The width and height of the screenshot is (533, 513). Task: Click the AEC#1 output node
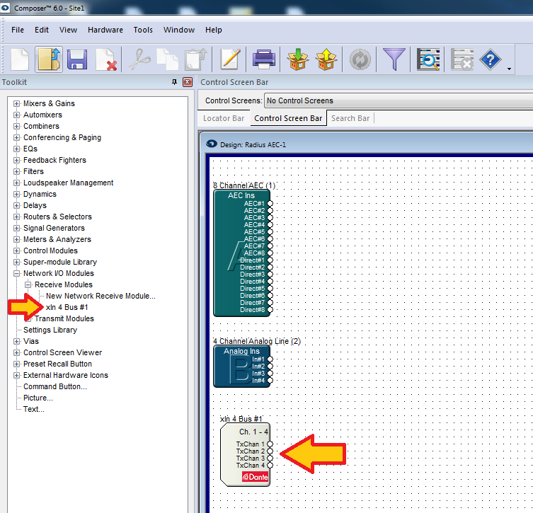point(270,204)
